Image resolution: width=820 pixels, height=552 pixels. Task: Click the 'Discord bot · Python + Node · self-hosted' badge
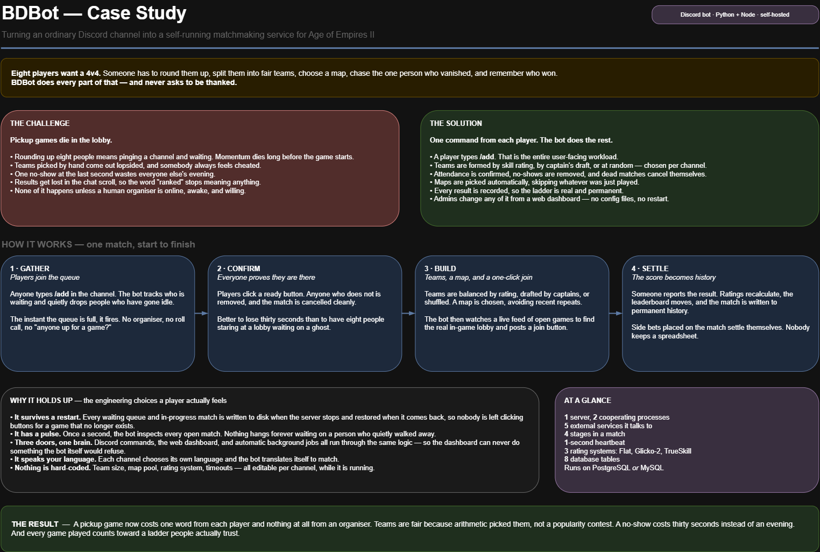(735, 15)
